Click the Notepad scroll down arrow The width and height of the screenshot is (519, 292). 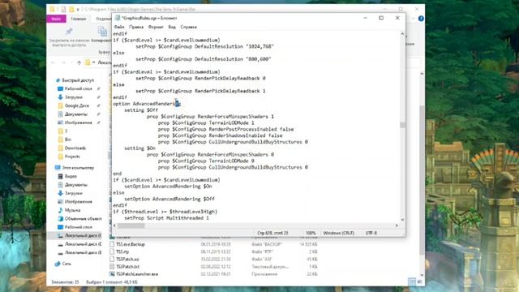click(402, 219)
